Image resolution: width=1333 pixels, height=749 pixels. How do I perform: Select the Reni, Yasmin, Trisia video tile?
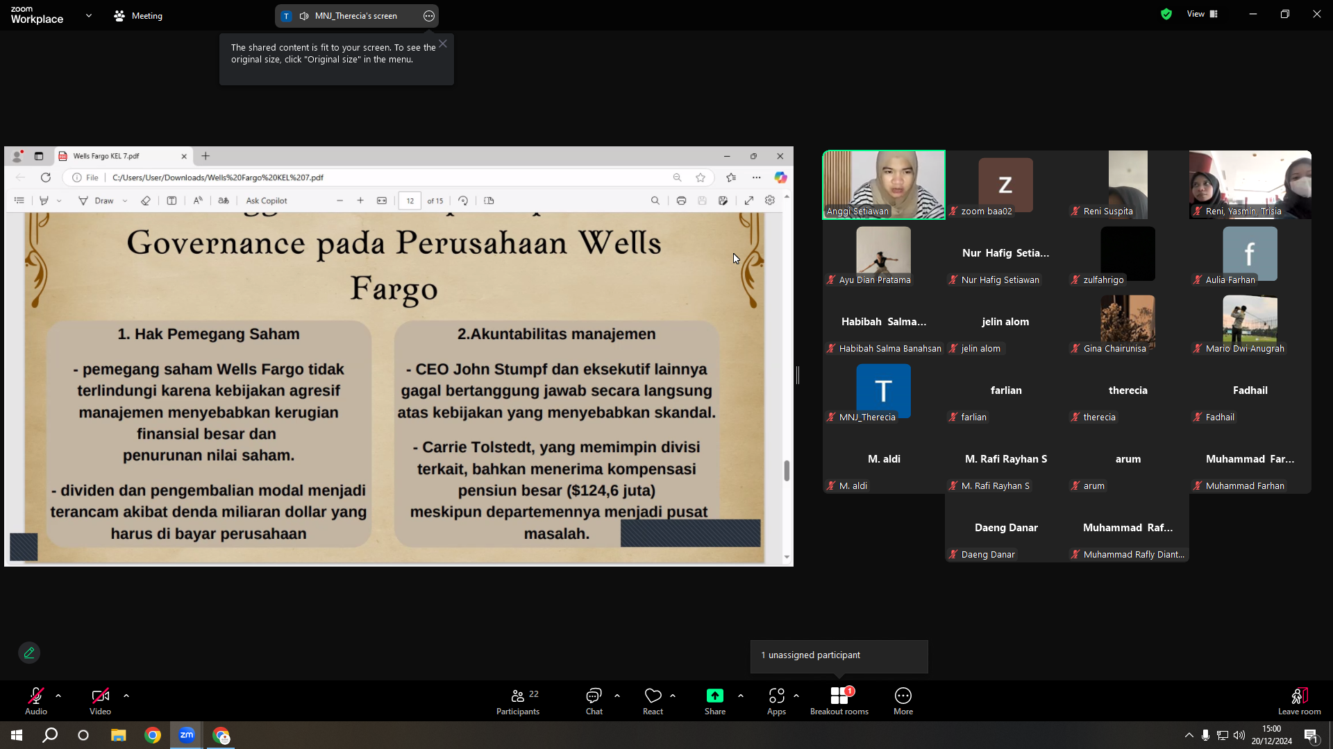click(x=1250, y=185)
